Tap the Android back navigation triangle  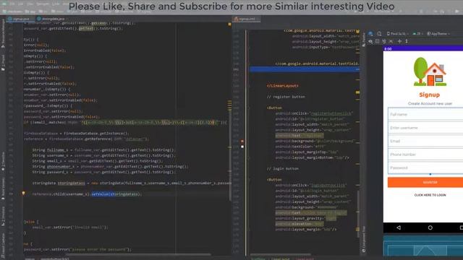pos(399,227)
